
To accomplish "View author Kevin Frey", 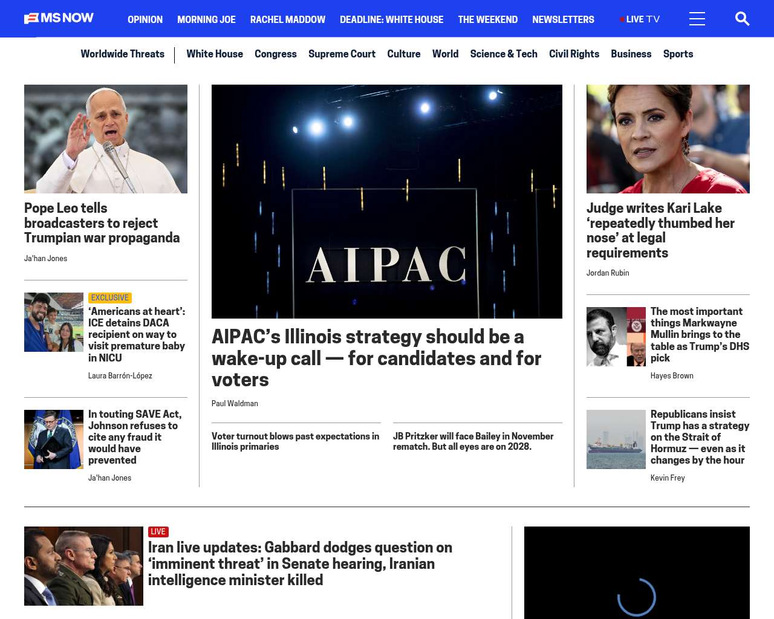I will point(668,478).
